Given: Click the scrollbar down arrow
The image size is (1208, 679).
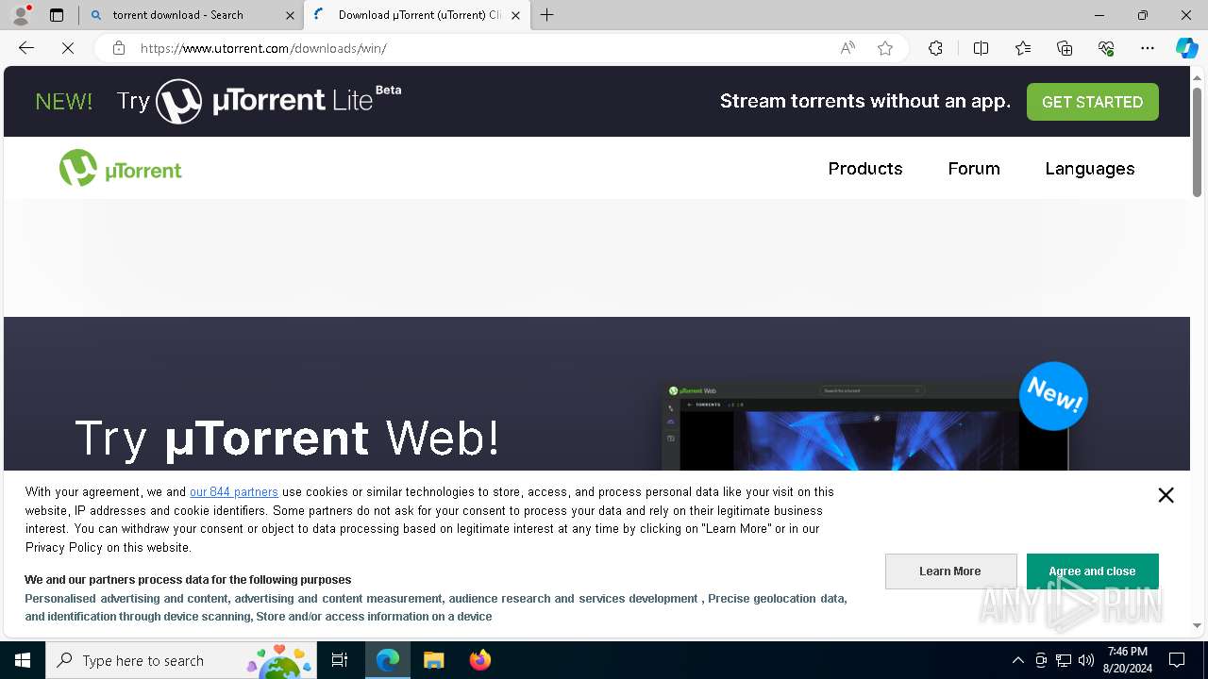Looking at the screenshot, I should (1198, 625).
